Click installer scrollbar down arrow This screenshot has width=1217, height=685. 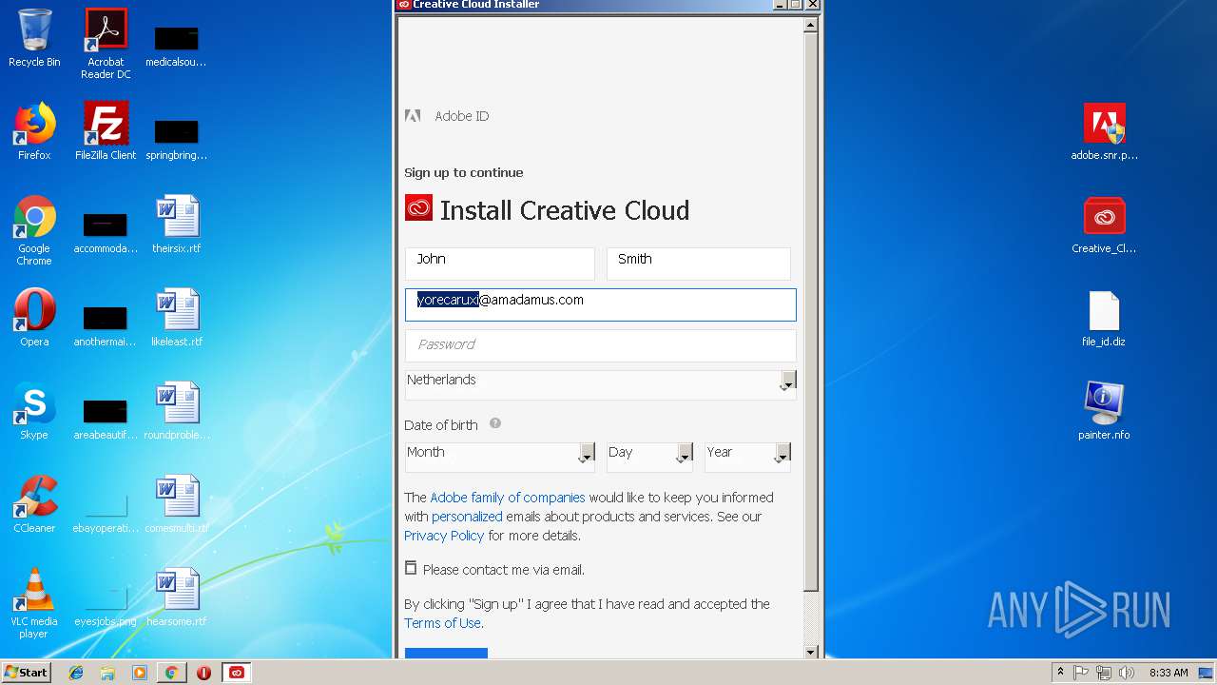[811, 652]
